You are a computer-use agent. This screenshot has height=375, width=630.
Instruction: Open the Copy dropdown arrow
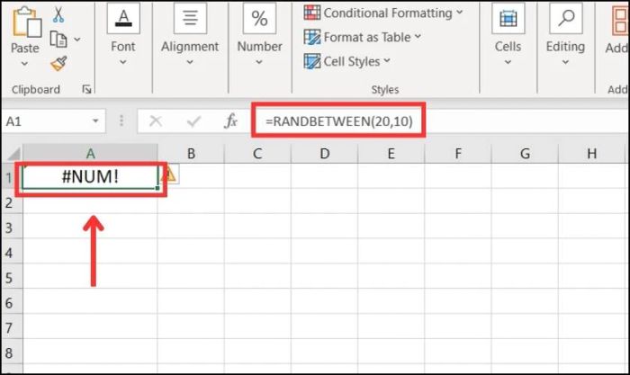point(77,40)
